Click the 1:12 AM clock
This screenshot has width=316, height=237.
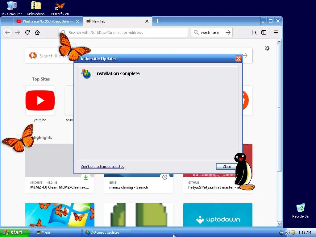click(x=305, y=232)
